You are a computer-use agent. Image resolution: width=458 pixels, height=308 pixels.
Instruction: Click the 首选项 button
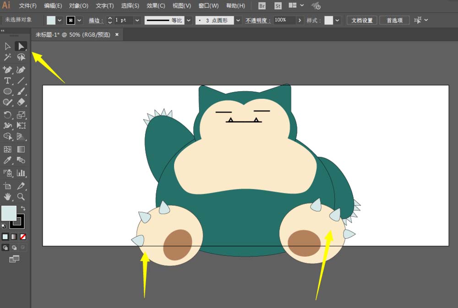(x=394, y=20)
